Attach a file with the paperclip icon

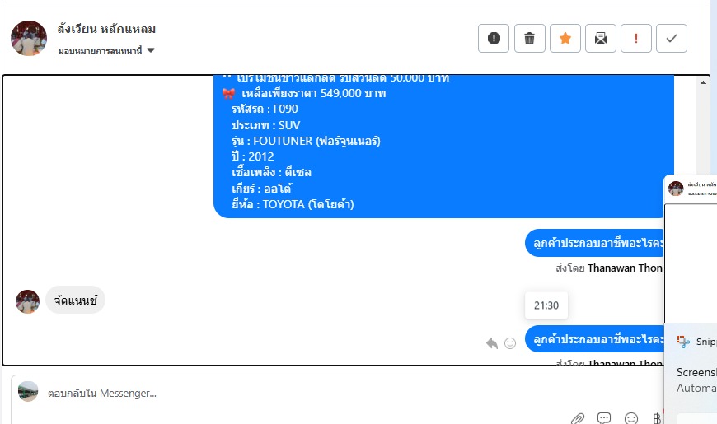point(578,418)
